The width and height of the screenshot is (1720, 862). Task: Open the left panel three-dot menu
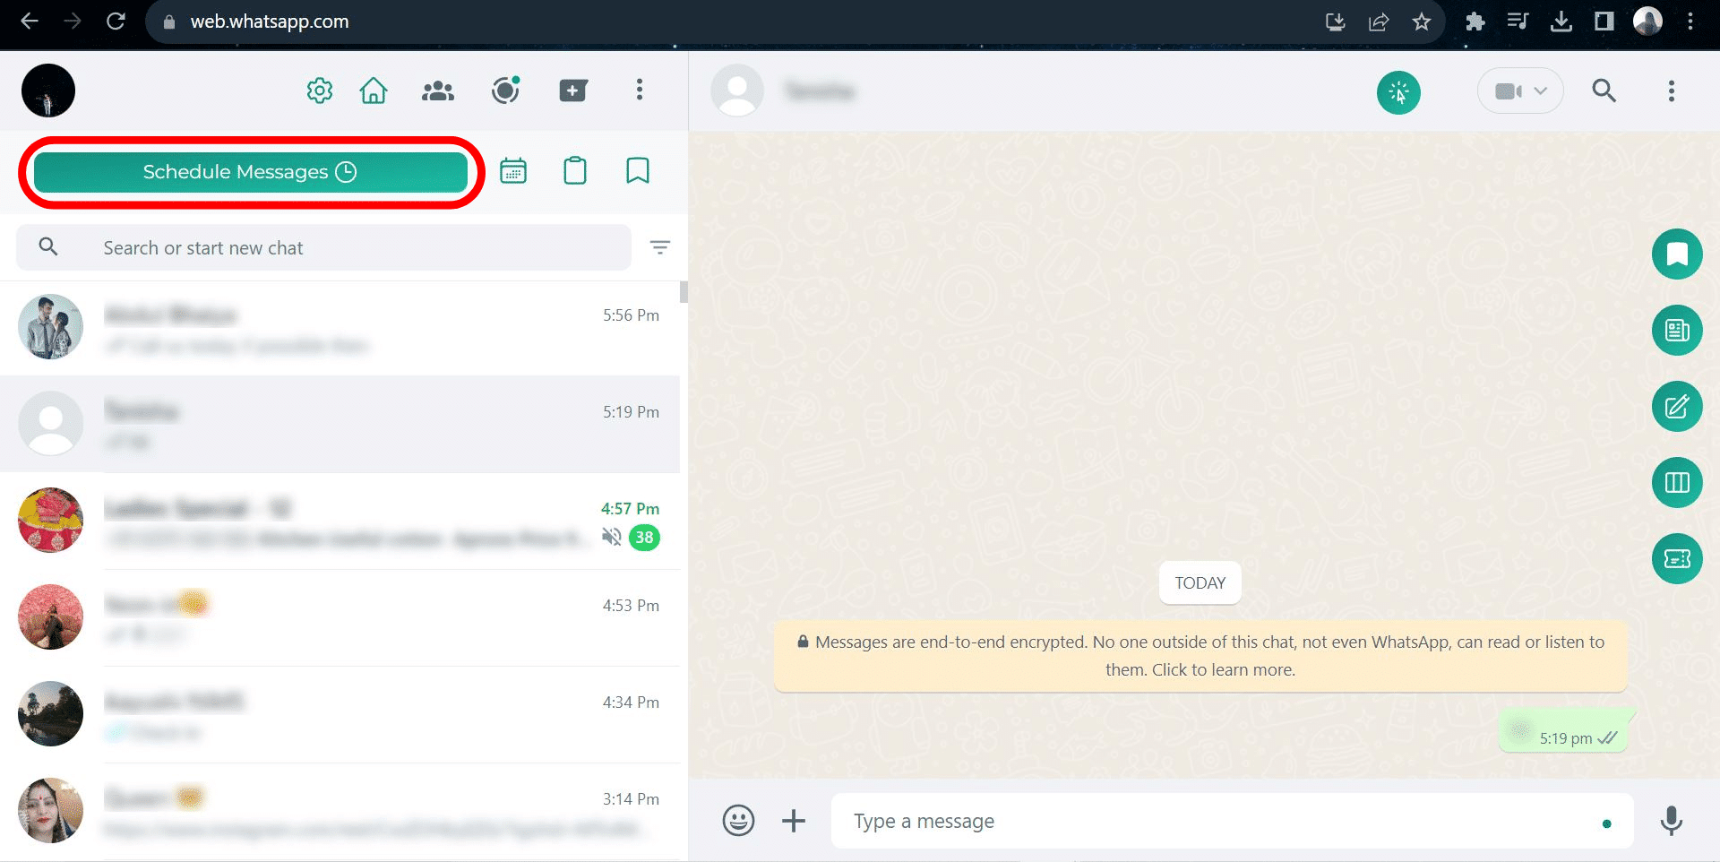[x=639, y=90]
